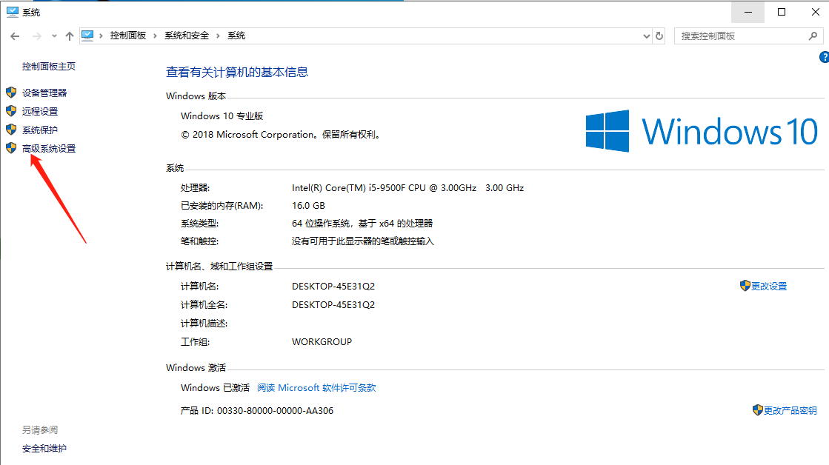Click the 更改设置 link
Viewport: 829px width, 465px height.
click(x=770, y=286)
